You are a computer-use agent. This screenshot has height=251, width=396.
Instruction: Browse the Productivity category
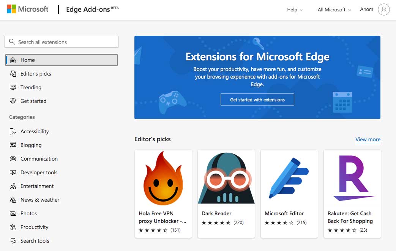[x=34, y=227]
